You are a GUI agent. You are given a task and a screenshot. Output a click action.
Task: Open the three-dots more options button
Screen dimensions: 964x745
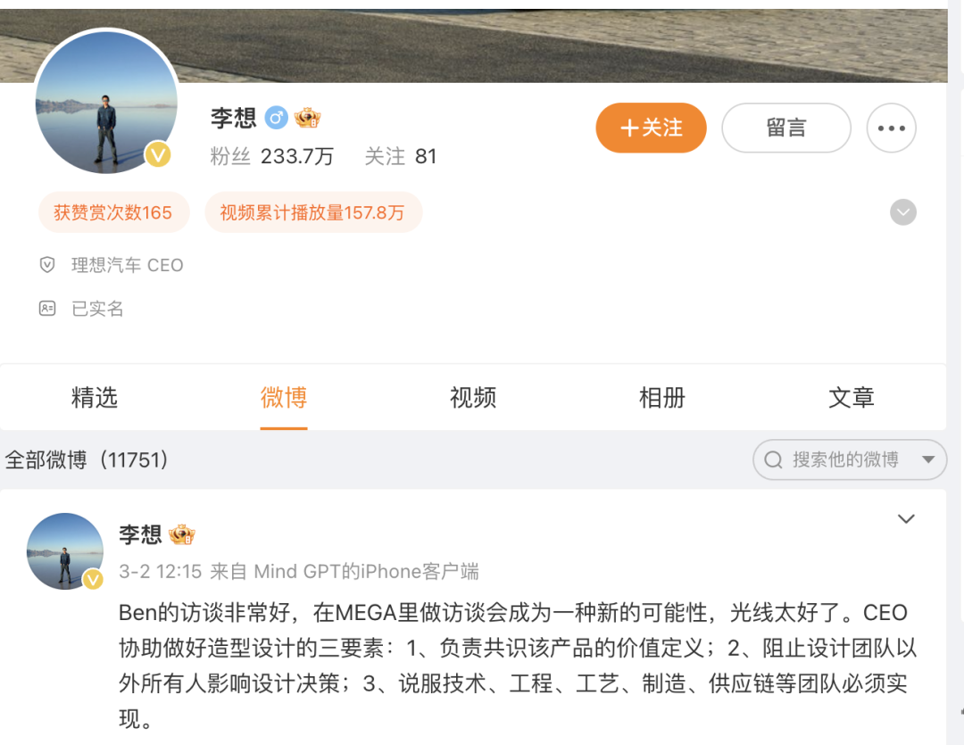891,128
